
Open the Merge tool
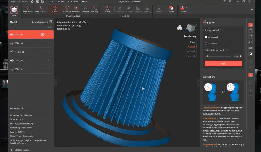tap(171, 9)
